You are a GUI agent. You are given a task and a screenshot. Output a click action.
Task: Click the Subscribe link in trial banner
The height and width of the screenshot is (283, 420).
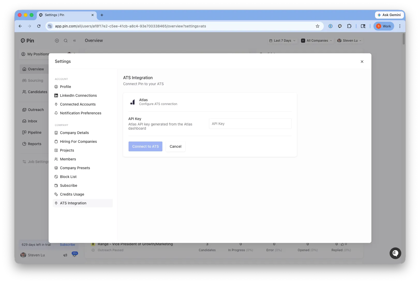click(x=67, y=245)
